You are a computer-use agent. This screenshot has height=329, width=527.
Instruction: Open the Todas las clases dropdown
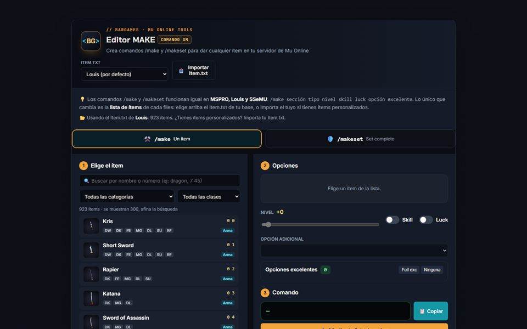209,197
